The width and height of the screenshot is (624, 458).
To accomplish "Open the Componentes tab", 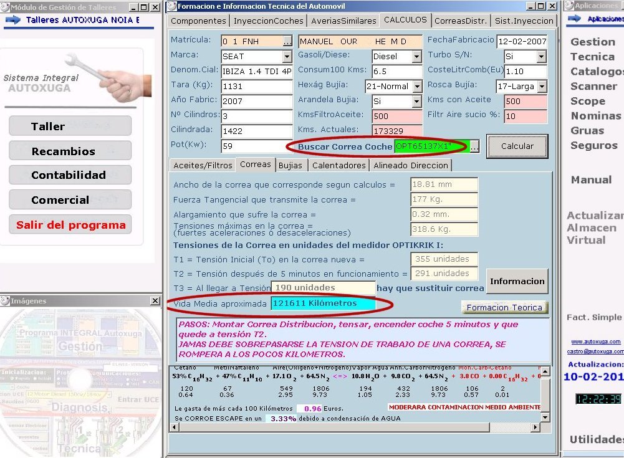I will [198, 21].
